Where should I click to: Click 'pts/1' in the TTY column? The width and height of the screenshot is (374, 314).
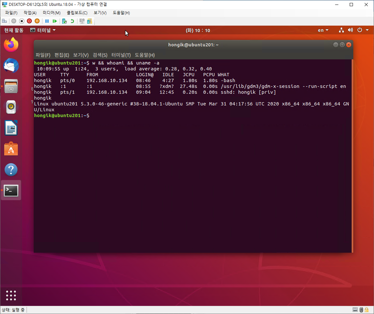coord(67,92)
